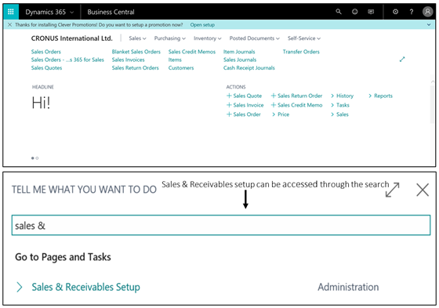Open Blanket Sales Orders

pyautogui.click(x=136, y=52)
